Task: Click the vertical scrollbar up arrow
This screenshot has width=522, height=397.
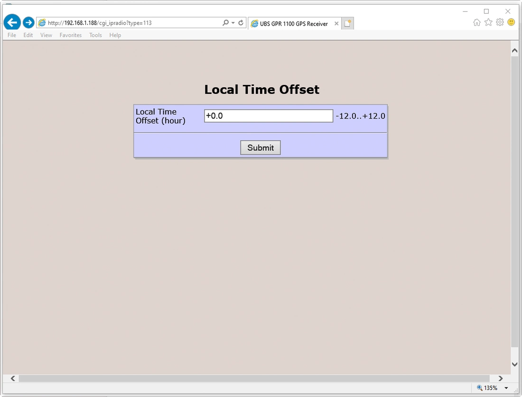Action: pos(515,51)
